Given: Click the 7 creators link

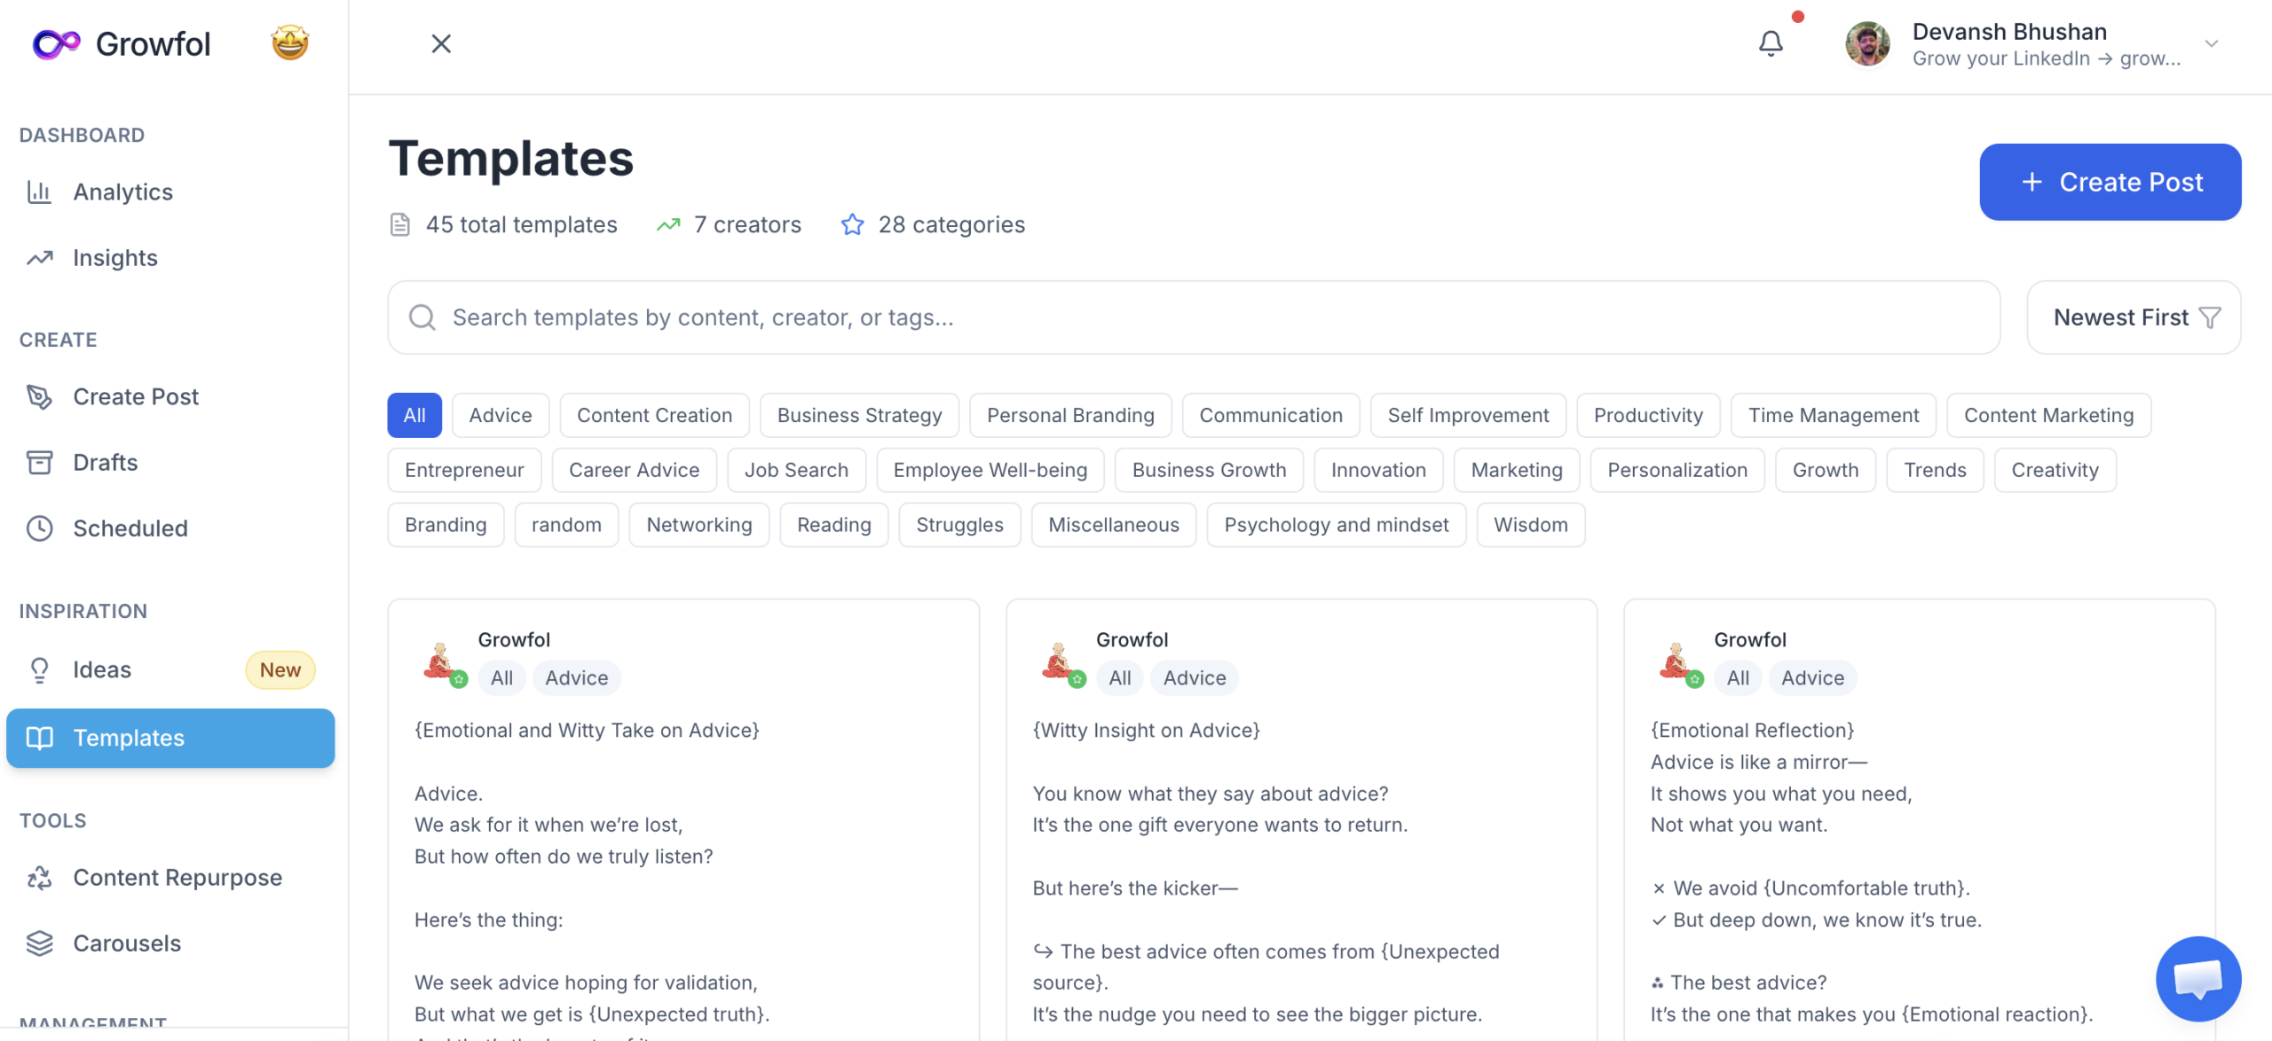Looking at the screenshot, I should point(747,224).
